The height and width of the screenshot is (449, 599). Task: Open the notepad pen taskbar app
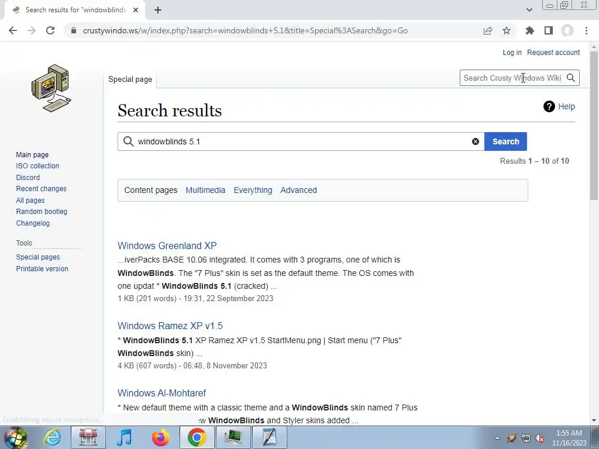pyautogui.click(x=269, y=437)
